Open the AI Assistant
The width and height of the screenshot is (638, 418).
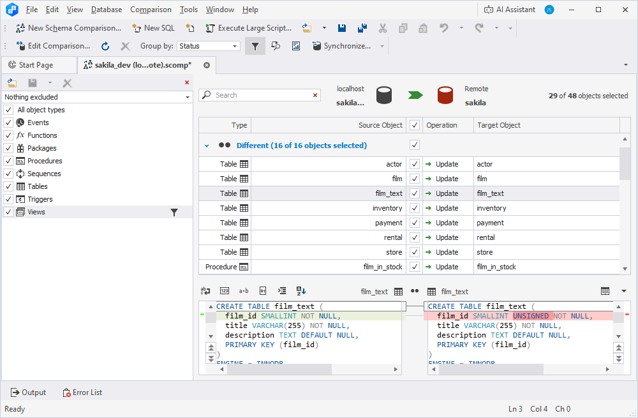coord(514,9)
